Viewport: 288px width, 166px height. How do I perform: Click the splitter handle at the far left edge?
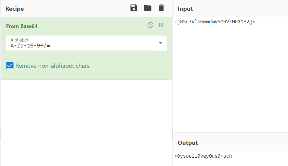0,132
